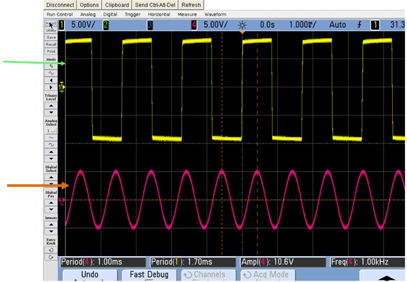Click the Utility sidebar button
Image resolution: width=407 pixels, height=282 pixels.
tap(51, 30)
